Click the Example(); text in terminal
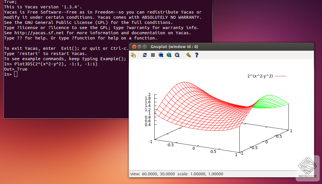 [x=113, y=59]
